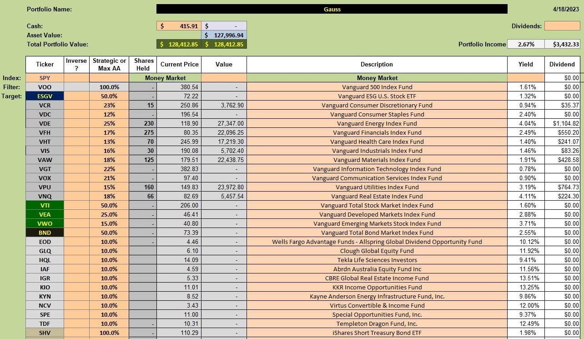
Task: Click the VAW dividend cell $428.58
Action: tap(562, 160)
